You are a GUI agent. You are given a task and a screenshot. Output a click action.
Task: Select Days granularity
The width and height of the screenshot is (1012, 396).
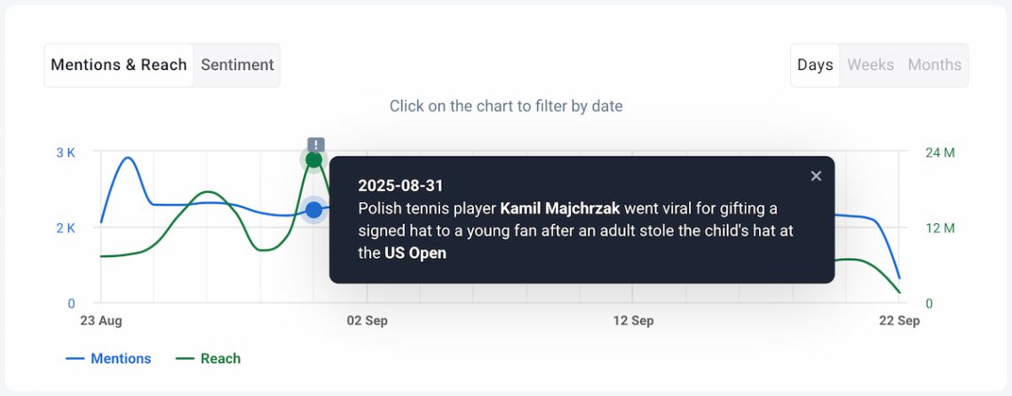pos(815,65)
